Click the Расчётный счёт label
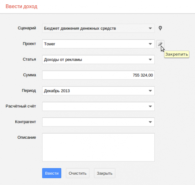195x185 pixels. (x=21, y=106)
